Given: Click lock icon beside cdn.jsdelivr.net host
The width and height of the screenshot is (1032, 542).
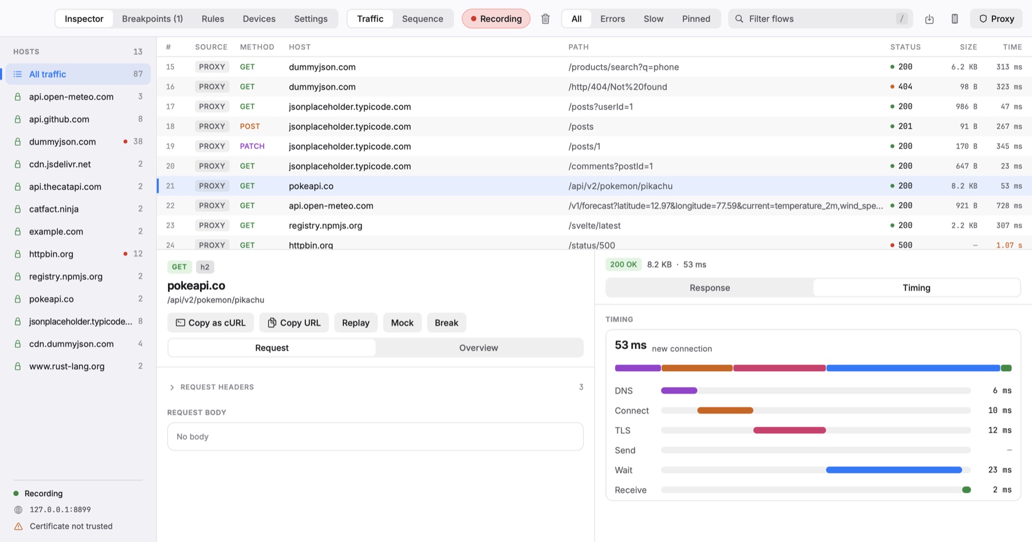Looking at the screenshot, I should coord(18,164).
